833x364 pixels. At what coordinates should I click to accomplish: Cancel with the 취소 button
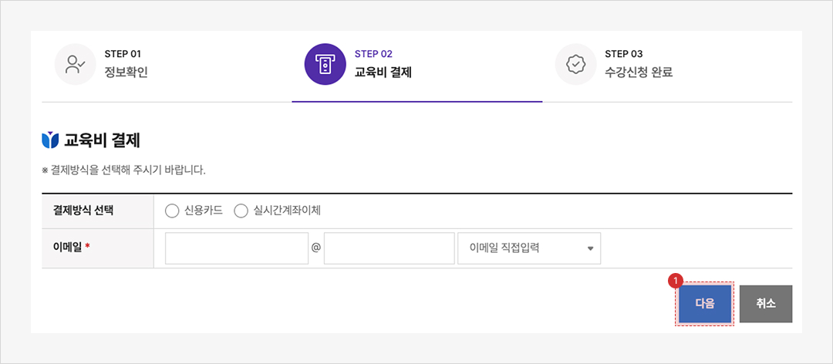[765, 304]
